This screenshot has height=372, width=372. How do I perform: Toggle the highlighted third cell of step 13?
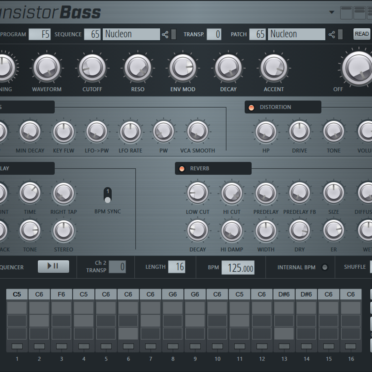[284, 334]
